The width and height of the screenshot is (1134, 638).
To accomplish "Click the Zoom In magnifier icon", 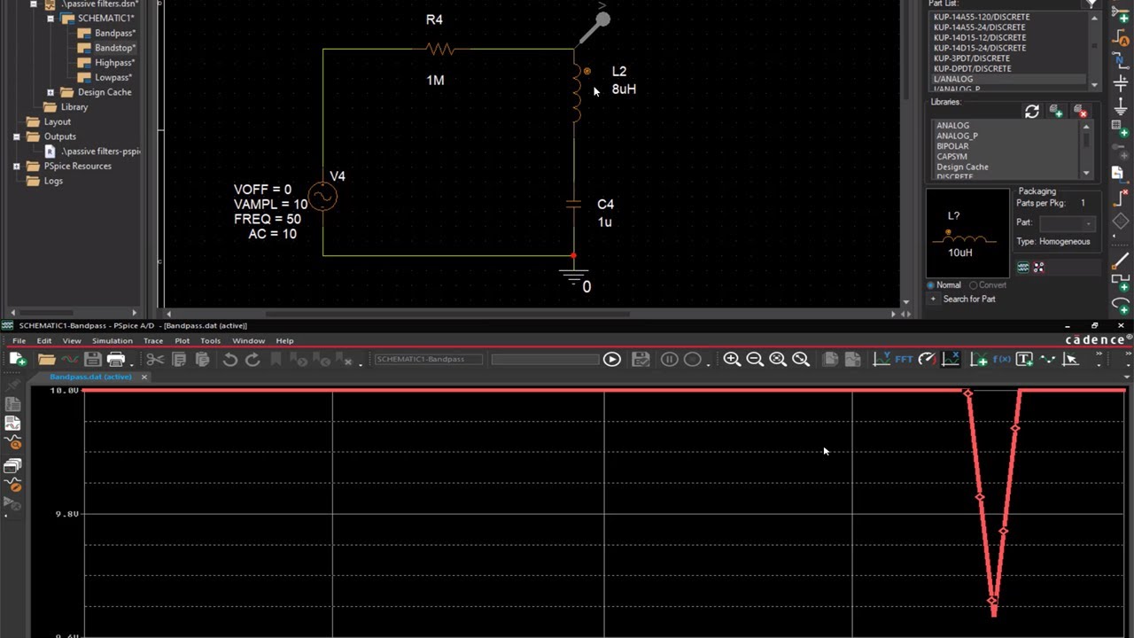I will [732, 359].
